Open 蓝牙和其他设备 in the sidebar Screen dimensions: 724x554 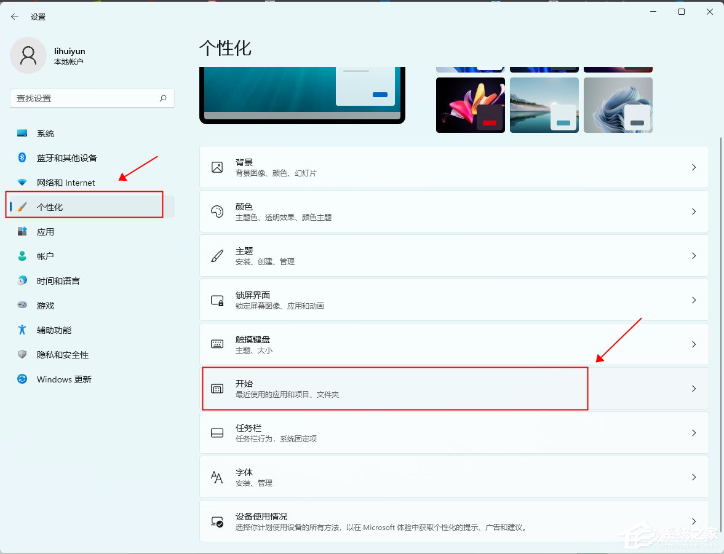point(92,158)
